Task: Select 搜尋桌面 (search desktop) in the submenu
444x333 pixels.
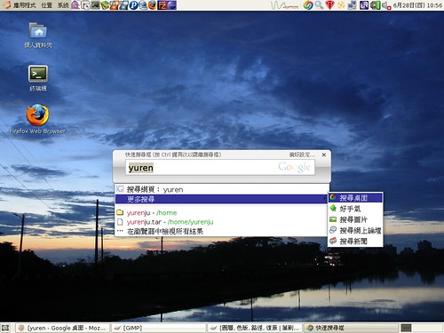Action: (x=355, y=198)
